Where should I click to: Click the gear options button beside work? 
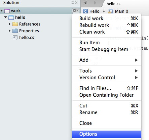[76, 11]
